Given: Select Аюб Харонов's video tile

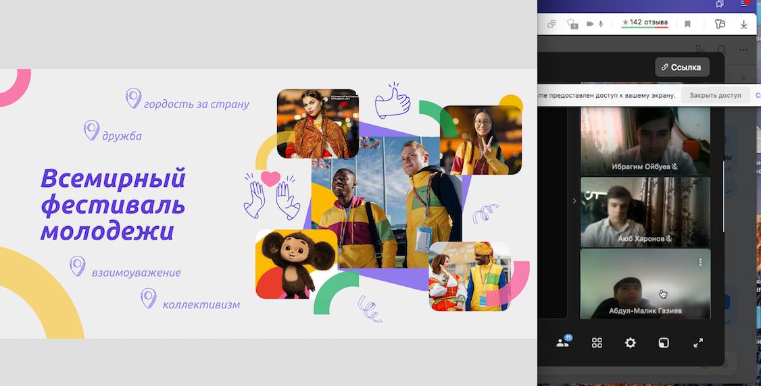Looking at the screenshot, I should click(x=645, y=212).
